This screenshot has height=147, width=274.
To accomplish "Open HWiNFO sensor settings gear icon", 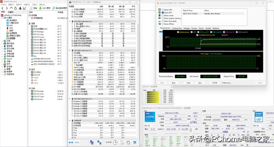I will (128, 142).
